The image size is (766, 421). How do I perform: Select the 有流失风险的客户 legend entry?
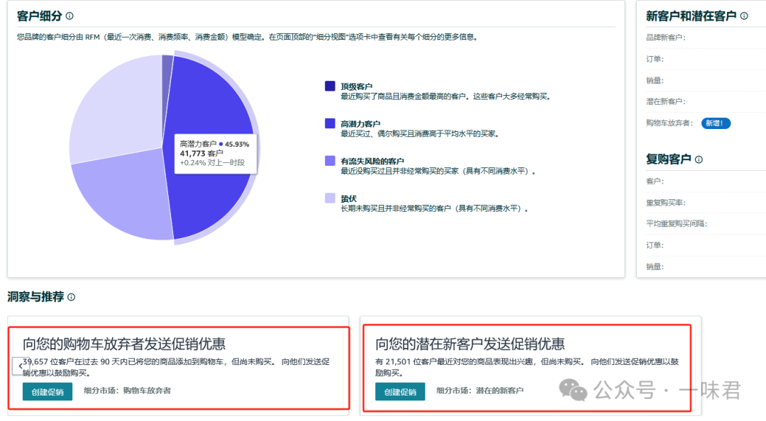(328, 159)
